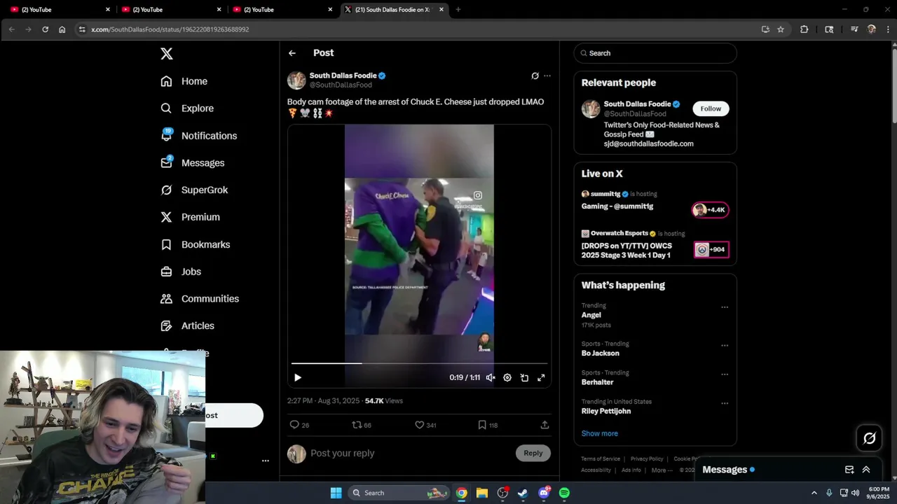Toggle picture-in-picture for video
Screen dimensions: 897x504
(x=524, y=377)
